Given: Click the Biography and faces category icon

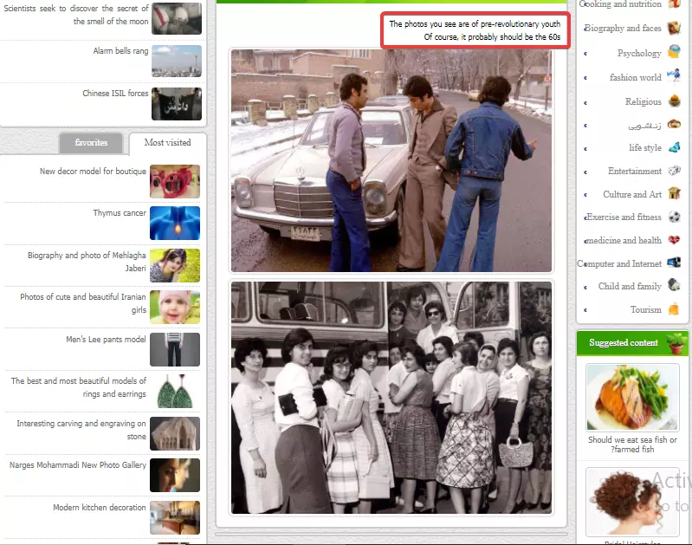Looking at the screenshot, I should point(674,28).
